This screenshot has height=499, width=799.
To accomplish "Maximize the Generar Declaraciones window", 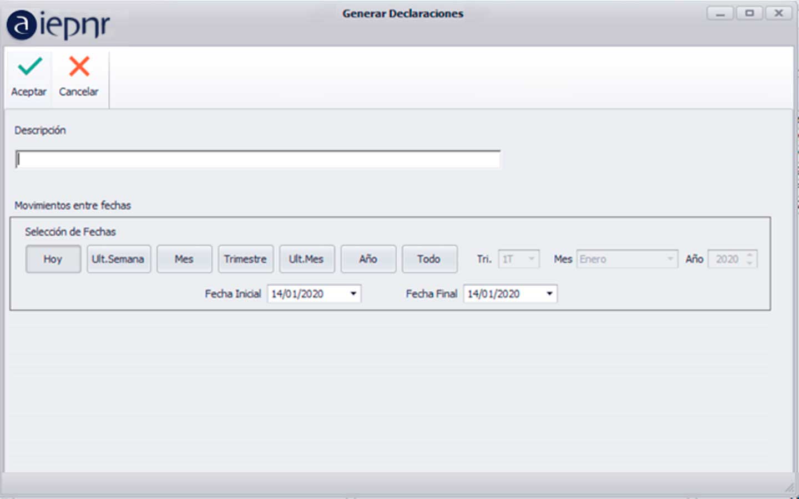I will (749, 13).
